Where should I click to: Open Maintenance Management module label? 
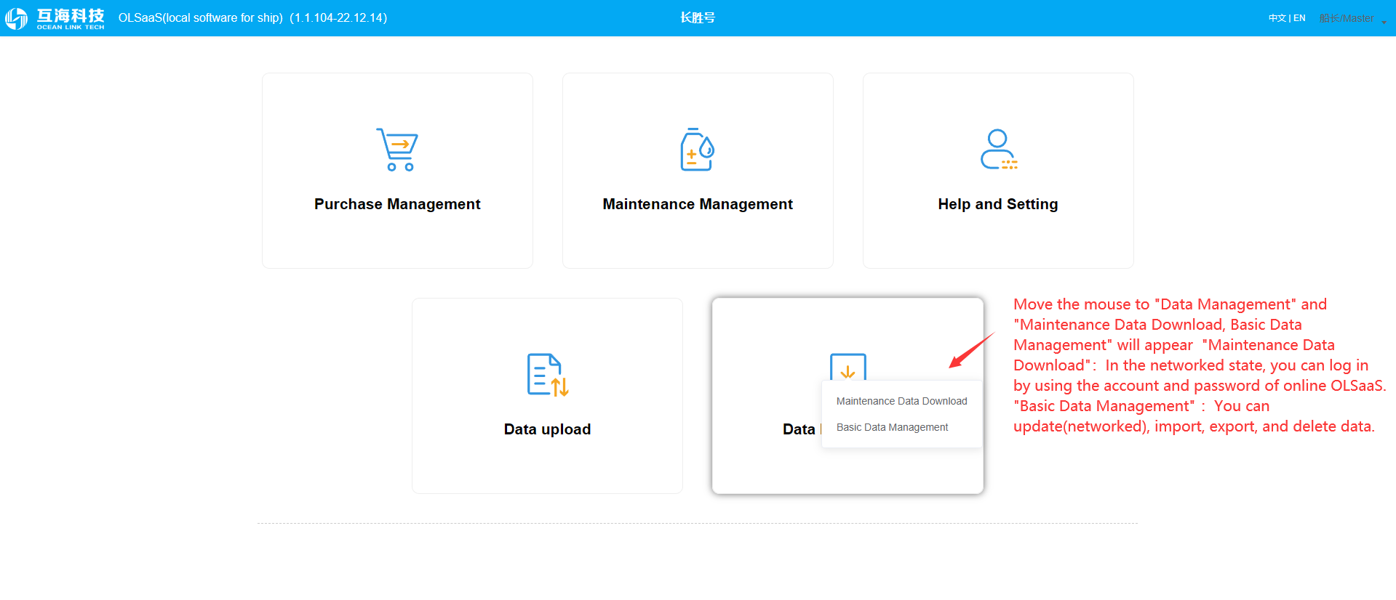(698, 204)
